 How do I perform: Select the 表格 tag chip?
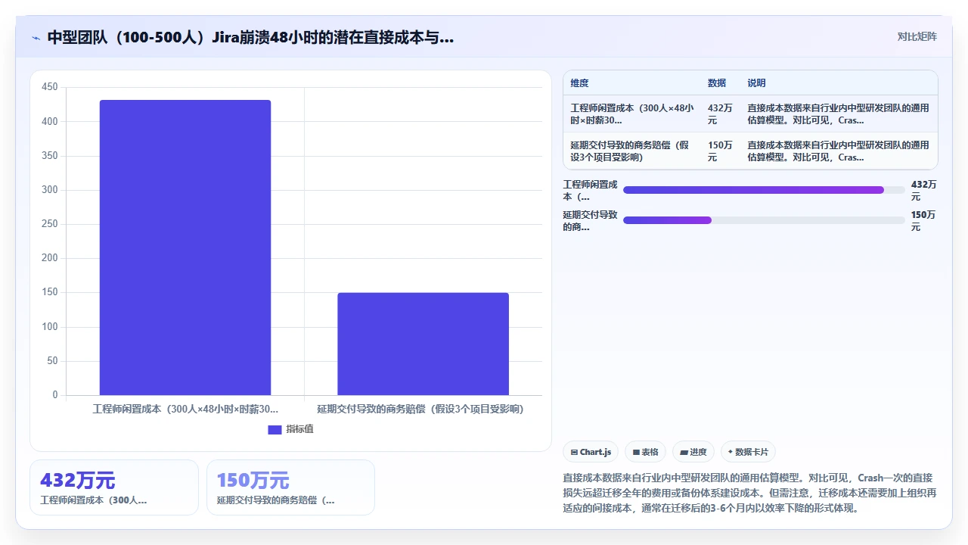(645, 452)
